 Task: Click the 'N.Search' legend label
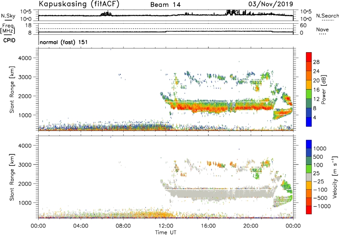pyautogui.click(x=328, y=16)
